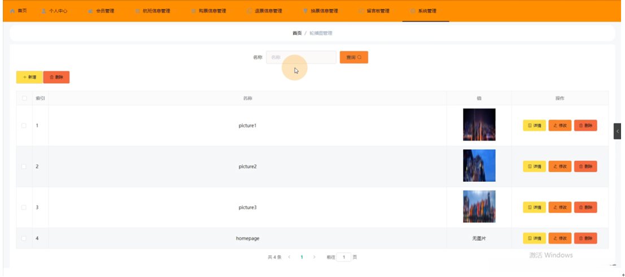Click the icon beside 购票信息管理
The image size is (625, 277).
193,11
